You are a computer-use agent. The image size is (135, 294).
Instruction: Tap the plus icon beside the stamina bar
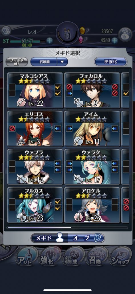pos(49,41)
